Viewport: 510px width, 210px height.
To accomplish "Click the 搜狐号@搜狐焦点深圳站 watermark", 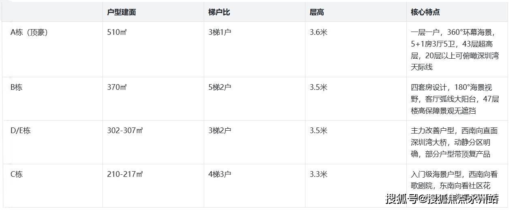I will 442,199.
